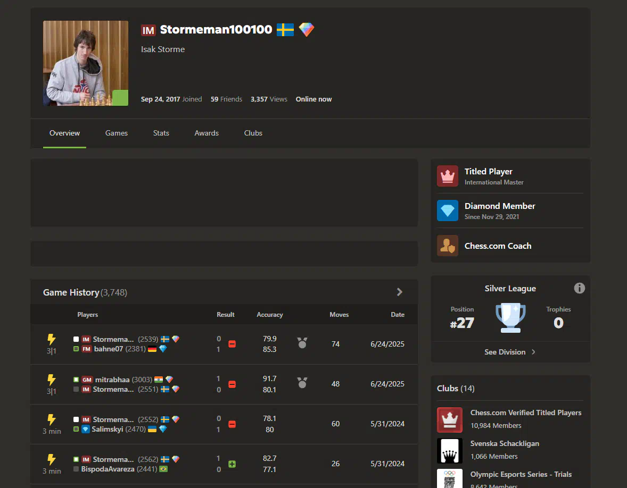Click the loss icon in the mitrabhaa game

(x=232, y=384)
